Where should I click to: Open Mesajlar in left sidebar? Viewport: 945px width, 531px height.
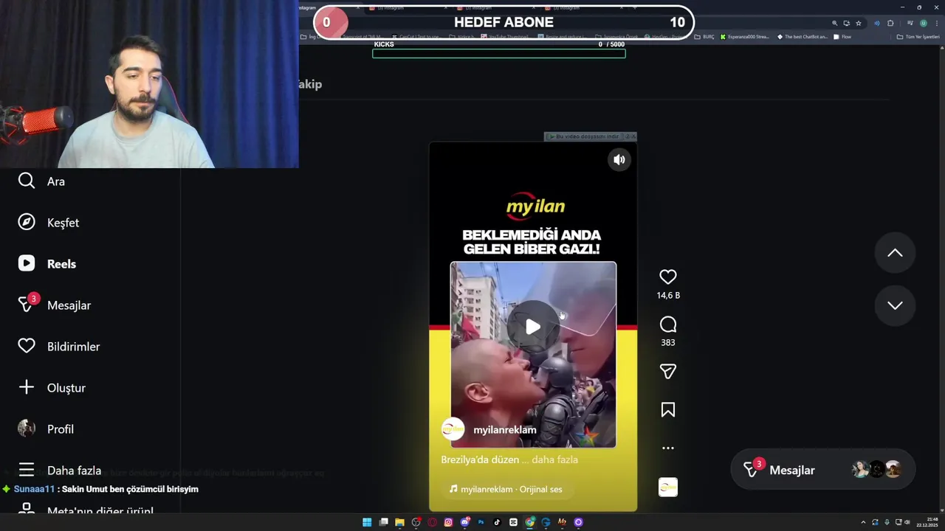(54, 305)
